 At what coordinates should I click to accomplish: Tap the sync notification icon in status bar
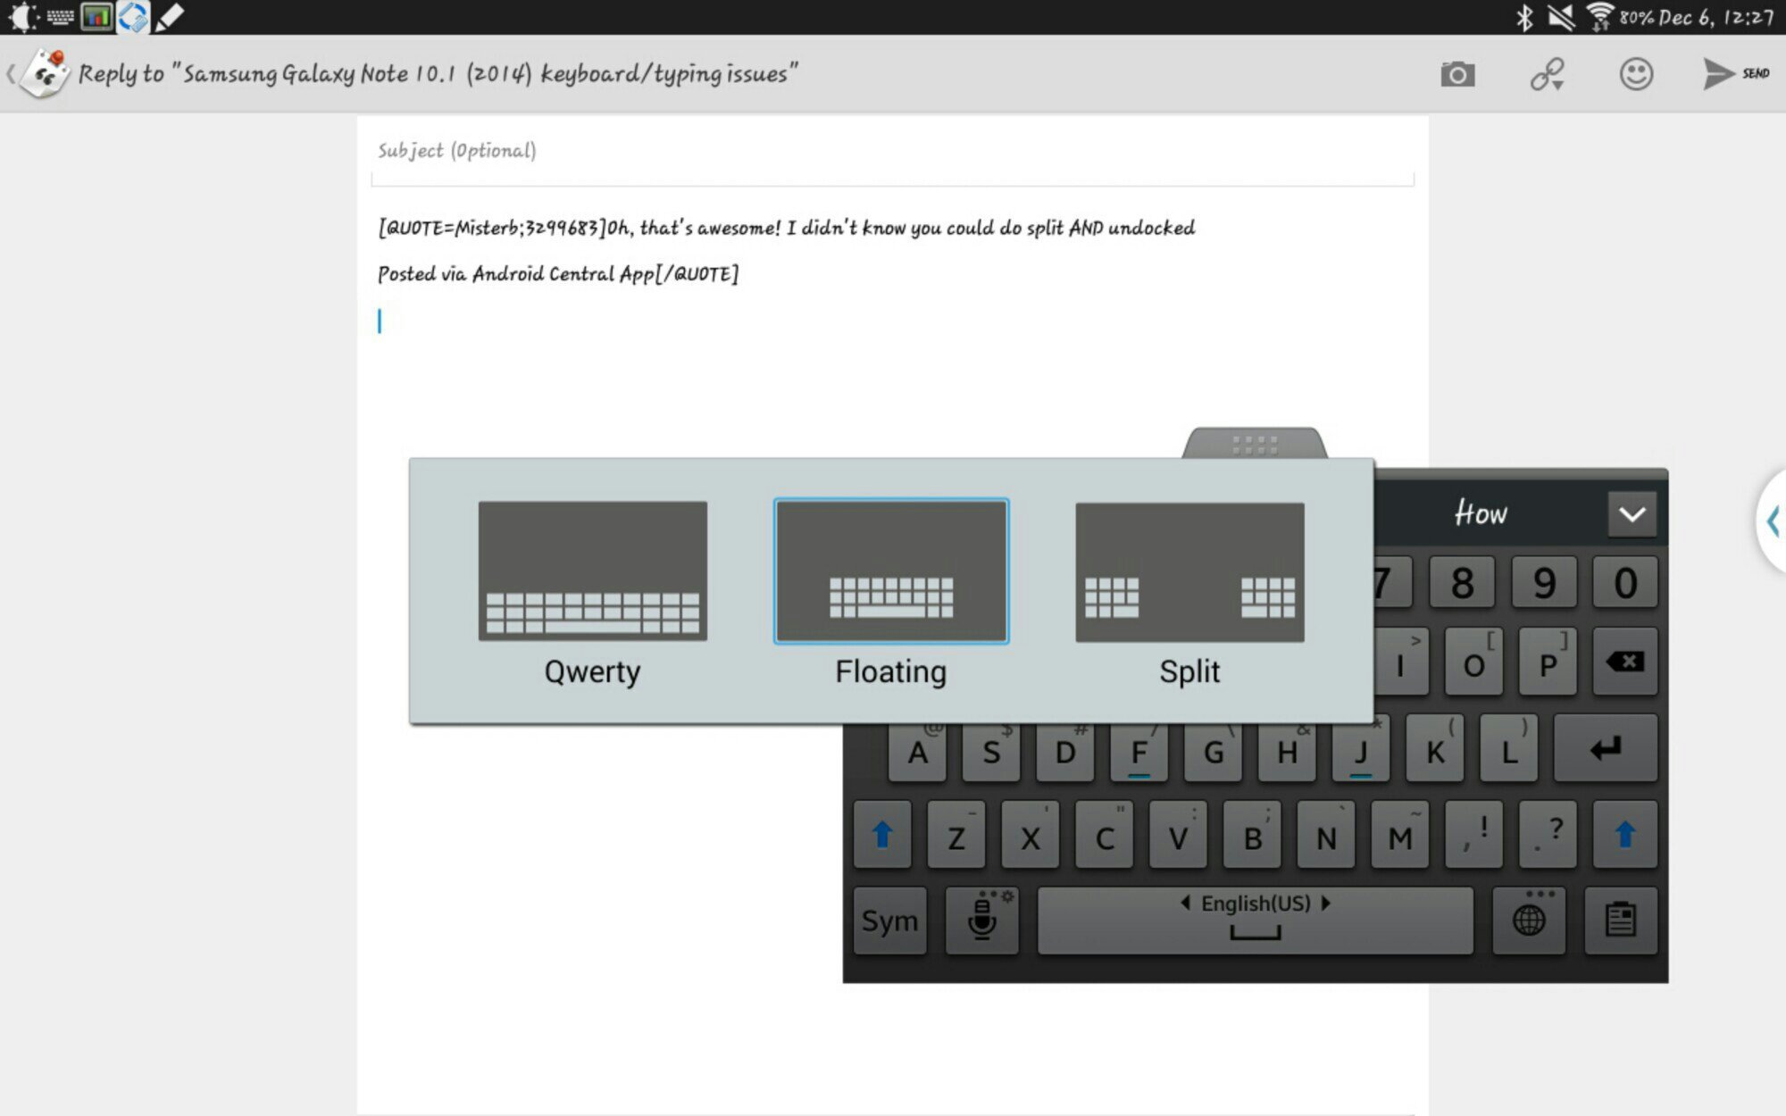click(133, 17)
